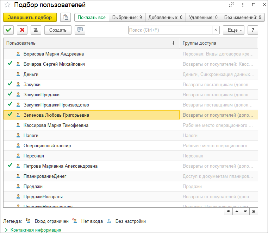Screen dimensions: 268x233
Task: Click the Без настройки legend icon
Action: [109, 221]
